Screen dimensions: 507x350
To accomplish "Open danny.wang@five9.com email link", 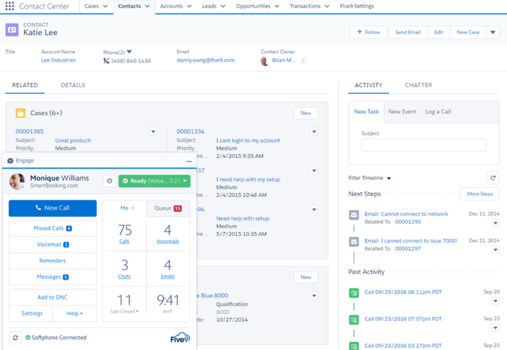I will pyautogui.click(x=205, y=60).
